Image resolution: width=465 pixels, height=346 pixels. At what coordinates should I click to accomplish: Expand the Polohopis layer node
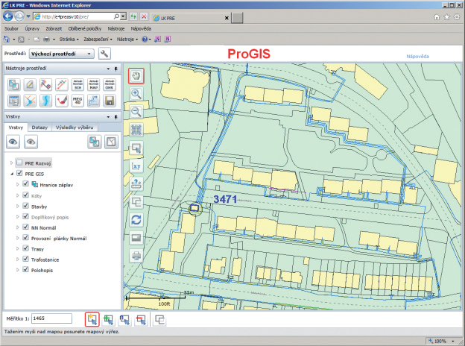[x=17, y=270]
